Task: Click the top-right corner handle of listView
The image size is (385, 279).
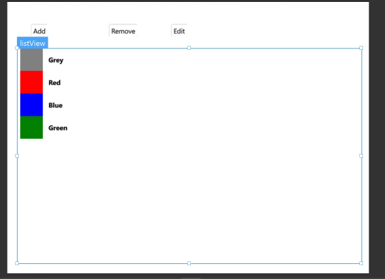Action: (x=361, y=48)
